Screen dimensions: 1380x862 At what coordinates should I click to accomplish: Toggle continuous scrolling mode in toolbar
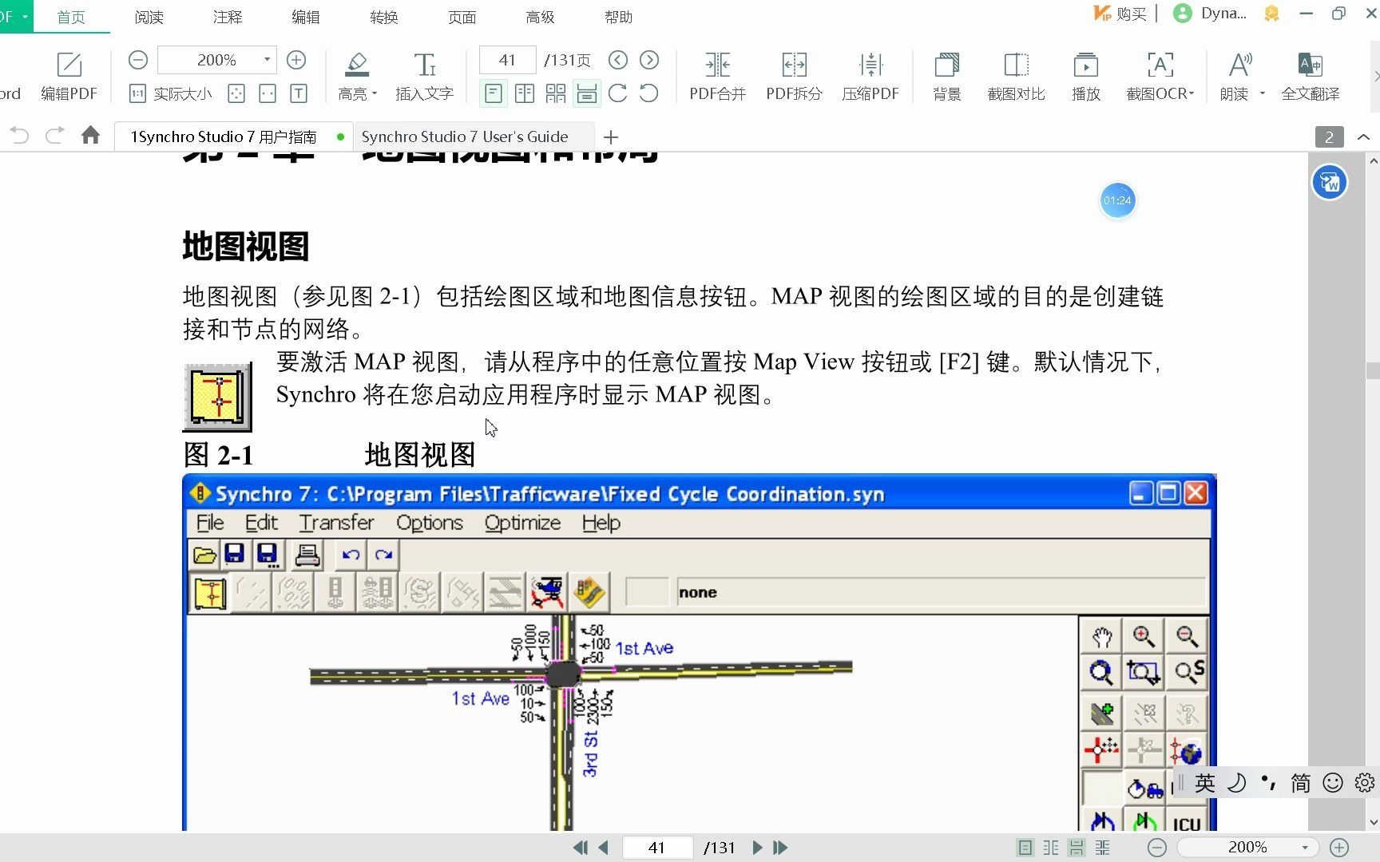point(587,93)
